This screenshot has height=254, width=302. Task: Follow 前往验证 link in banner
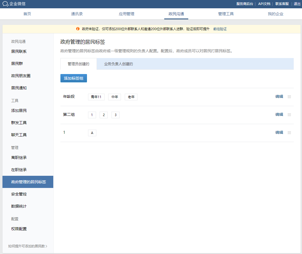tap(220, 29)
